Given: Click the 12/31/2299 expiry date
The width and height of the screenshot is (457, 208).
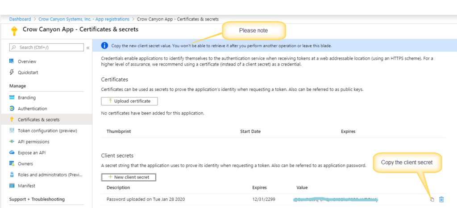Looking at the screenshot, I should click(263, 199).
